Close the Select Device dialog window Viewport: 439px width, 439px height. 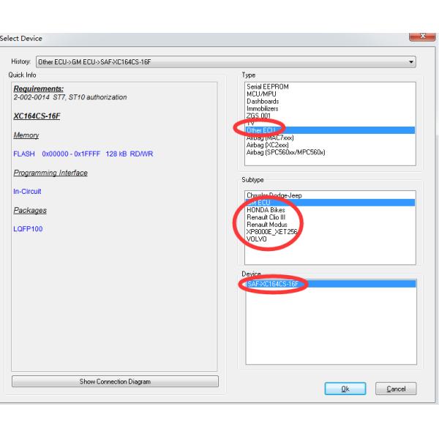(421, 37)
